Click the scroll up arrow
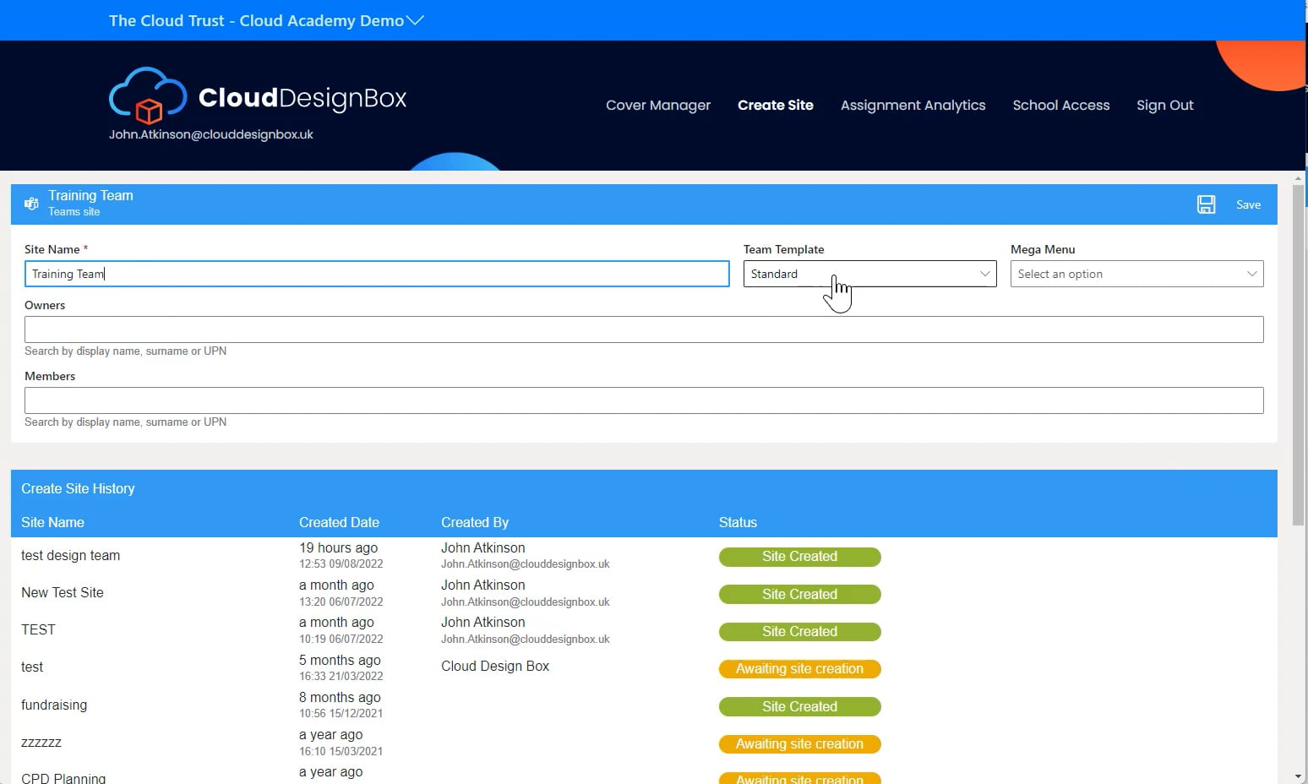Screen dimensions: 1308x784 tap(1299, 178)
